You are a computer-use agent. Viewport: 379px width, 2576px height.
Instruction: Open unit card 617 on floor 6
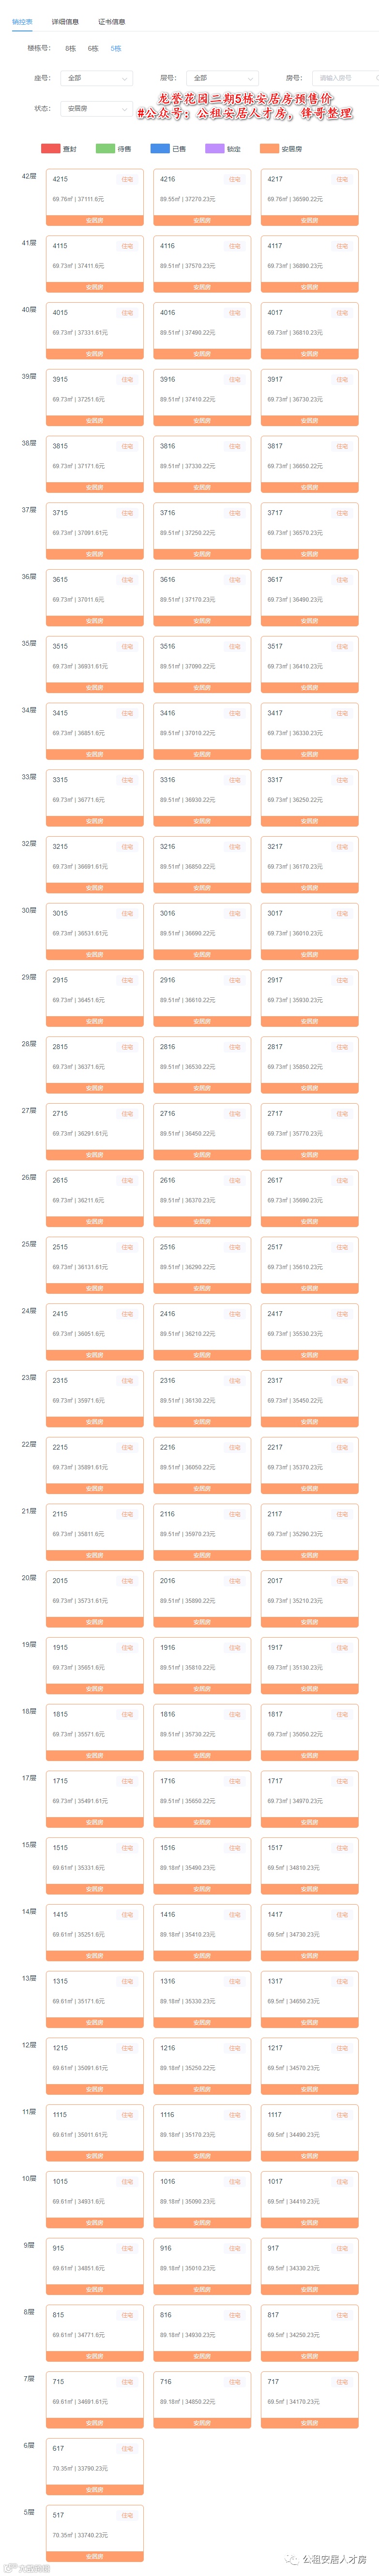[94, 2459]
